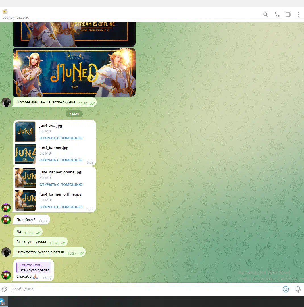Open the emoji picker smiley icon
Image resolution: width=304 pixels, height=307 pixels.
click(286, 289)
